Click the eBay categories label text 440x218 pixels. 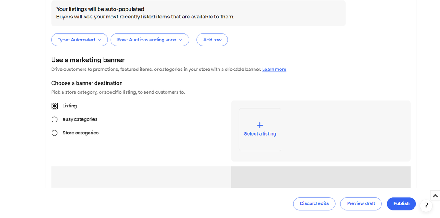(80, 119)
